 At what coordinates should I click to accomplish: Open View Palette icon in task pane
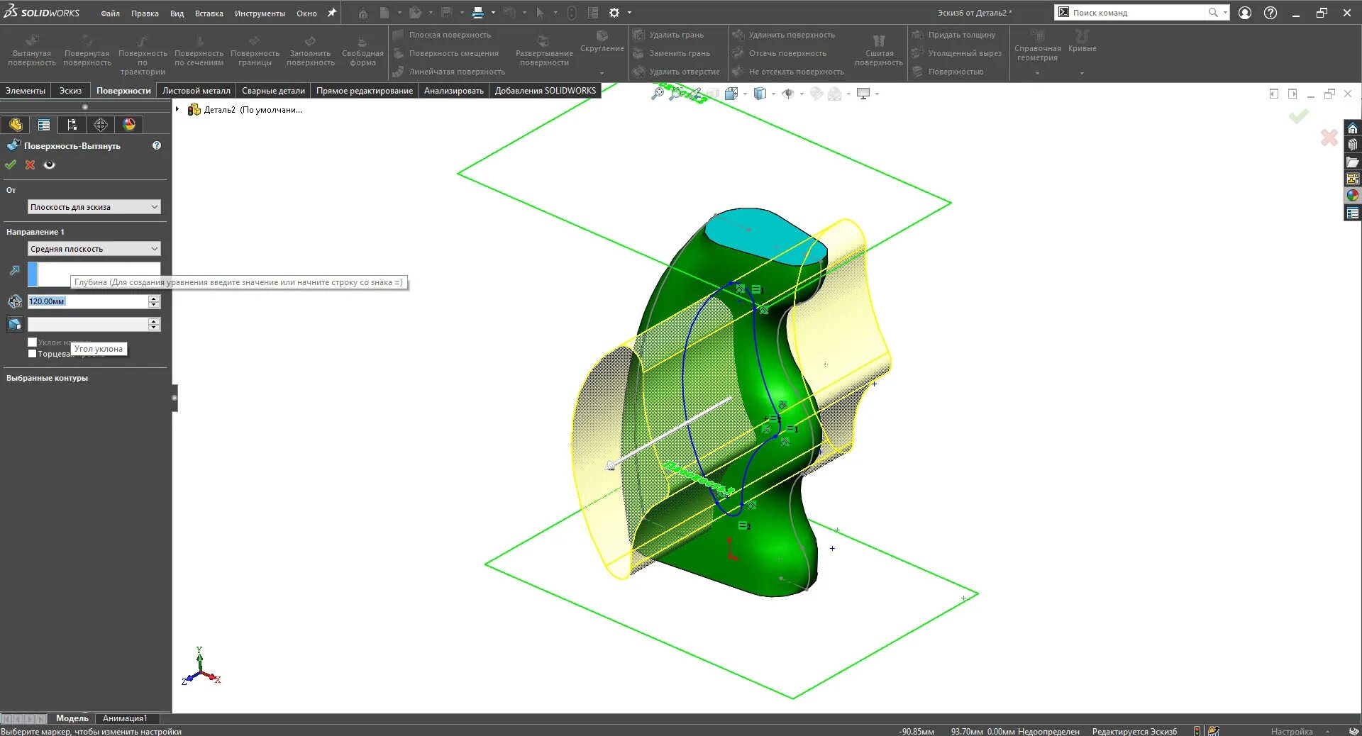(x=1353, y=179)
